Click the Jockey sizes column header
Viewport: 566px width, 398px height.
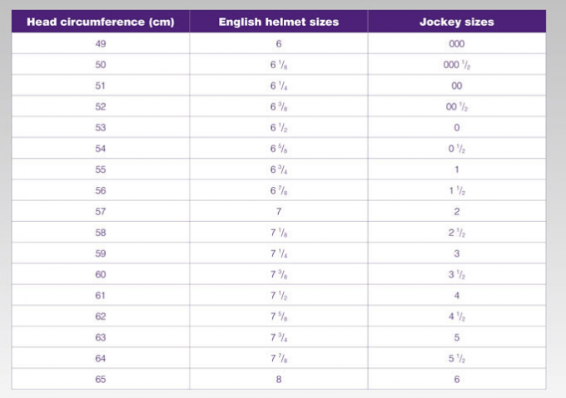tap(457, 22)
